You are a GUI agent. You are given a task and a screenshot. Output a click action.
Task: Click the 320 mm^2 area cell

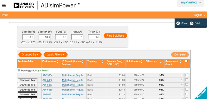[x=135, y=75]
